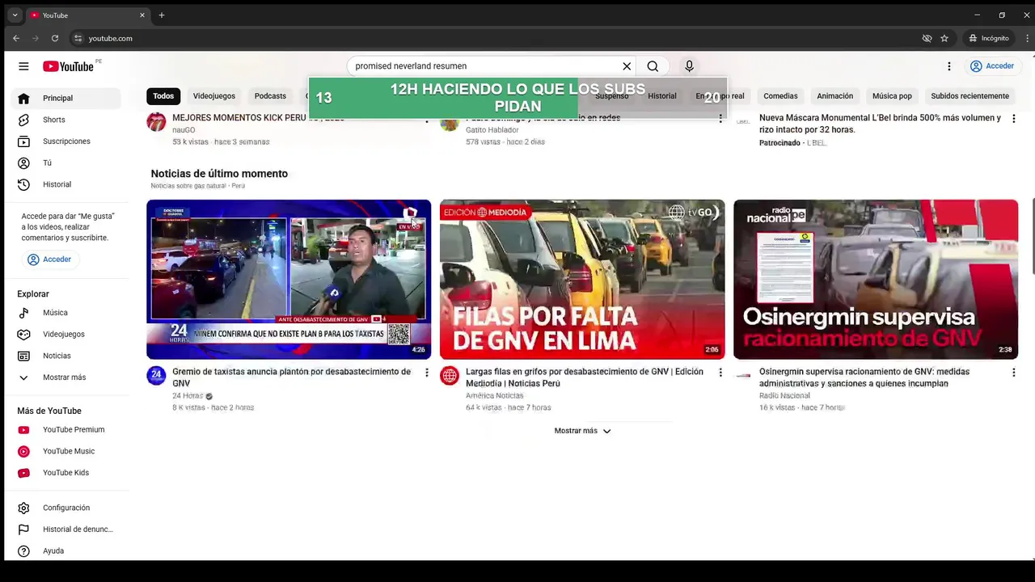Open the Chrome three-dot menu

pos(1025,38)
